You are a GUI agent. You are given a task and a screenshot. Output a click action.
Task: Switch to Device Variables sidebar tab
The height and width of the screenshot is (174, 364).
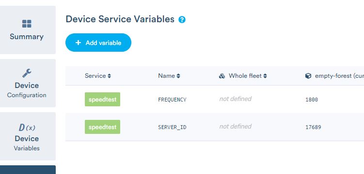pos(28,136)
